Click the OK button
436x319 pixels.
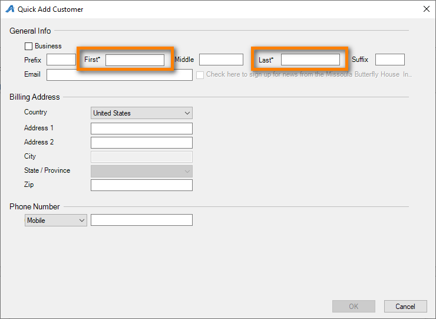coord(354,306)
